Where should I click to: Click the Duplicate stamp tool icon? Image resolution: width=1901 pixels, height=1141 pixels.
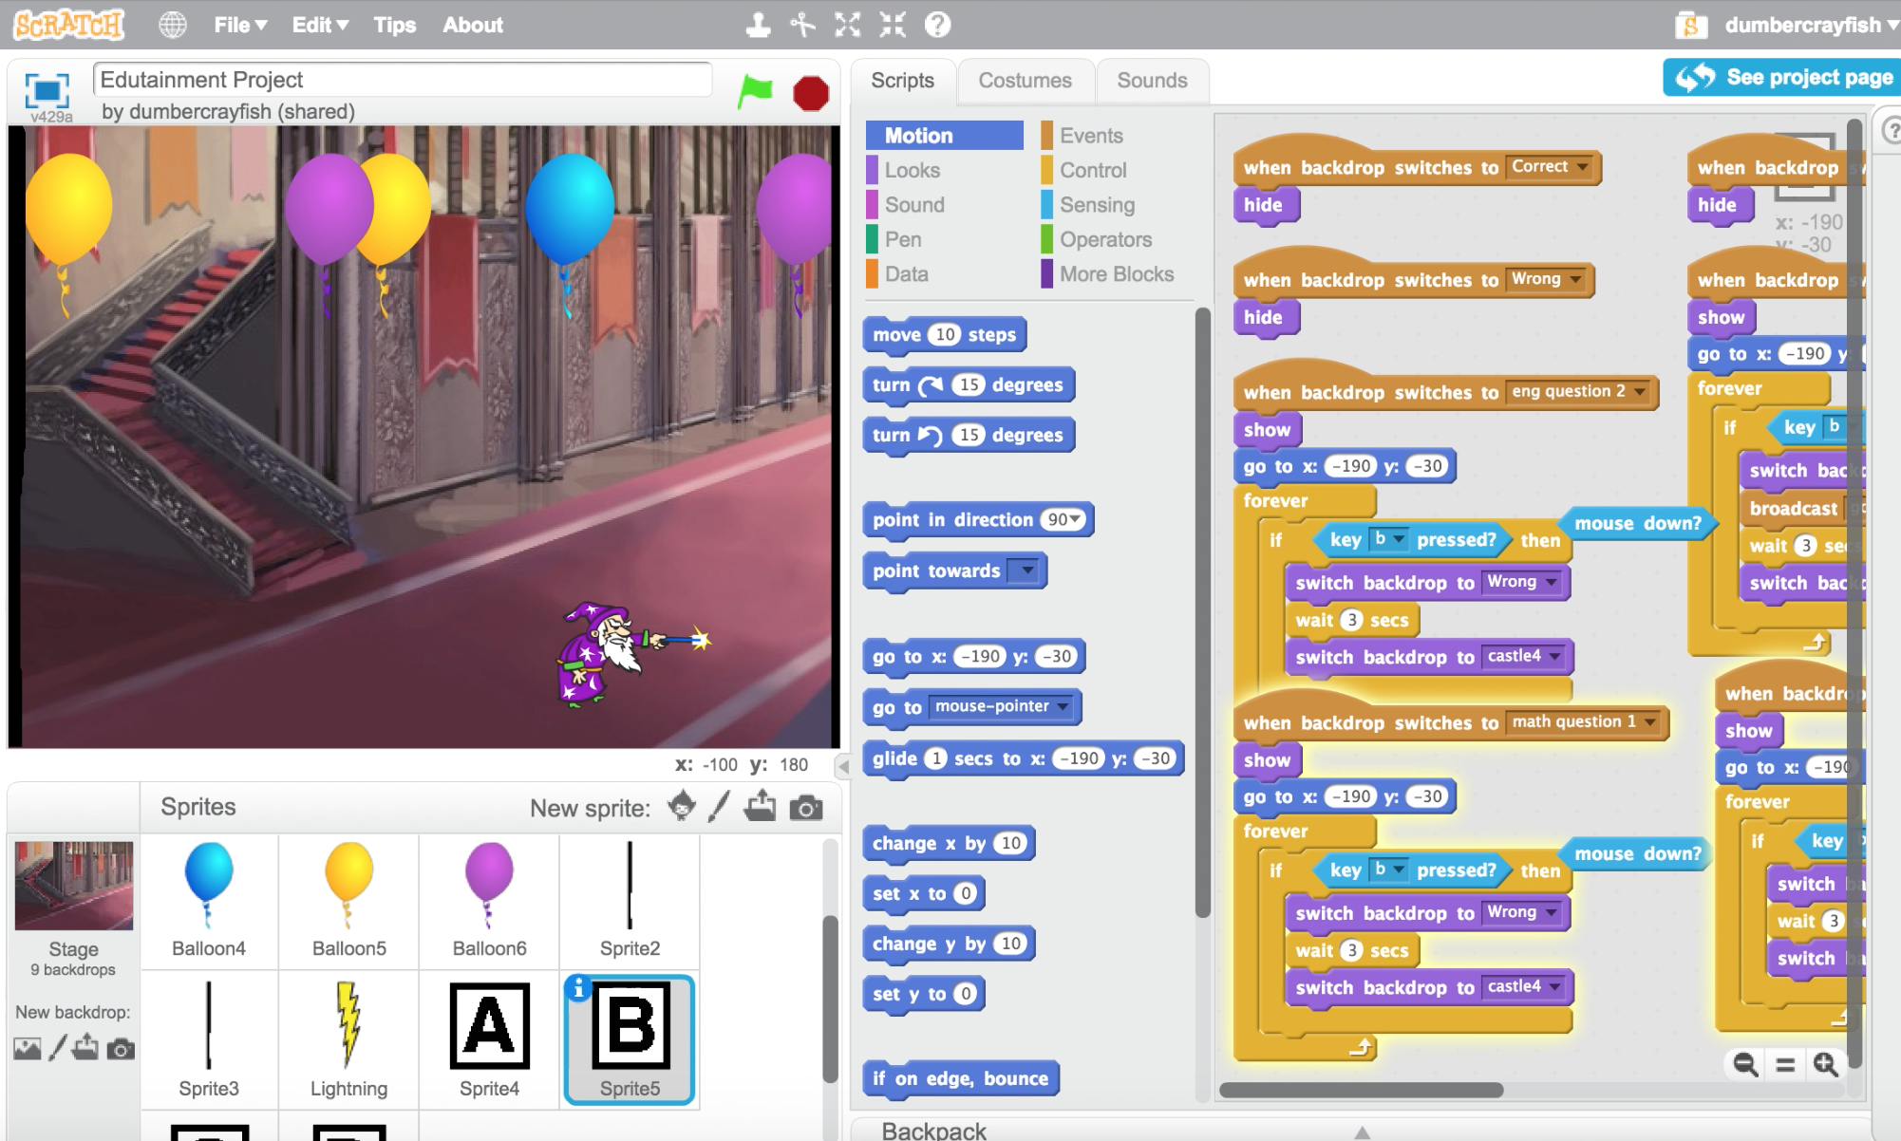point(758,25)
